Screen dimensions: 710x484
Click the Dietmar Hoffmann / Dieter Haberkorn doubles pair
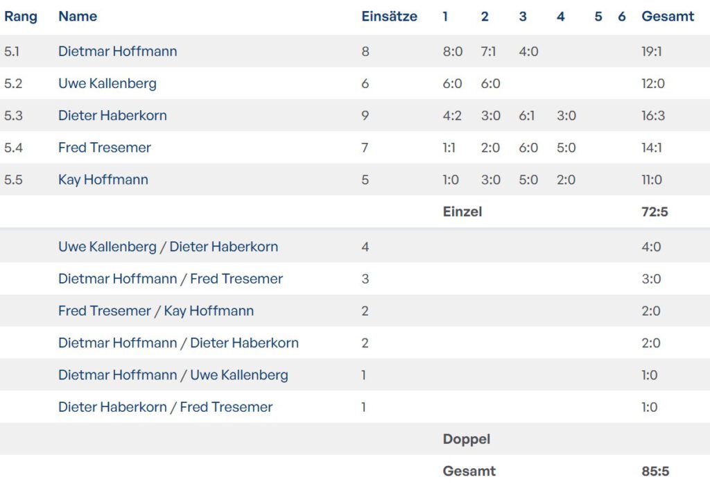pos(178,343)
